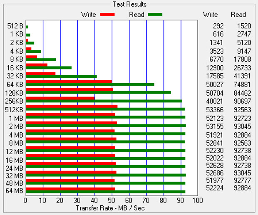Click the Read column header above values
This screenshot has width=258, height=215.
(238, 15)
